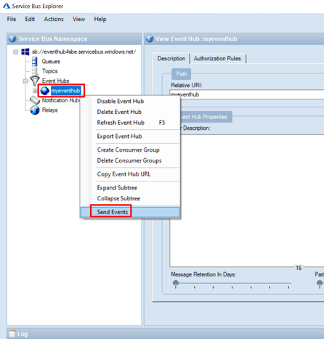The width and height of the screenshot is (324, 339).
Task: Click the Log panel icon
Action: pos(12,334)
